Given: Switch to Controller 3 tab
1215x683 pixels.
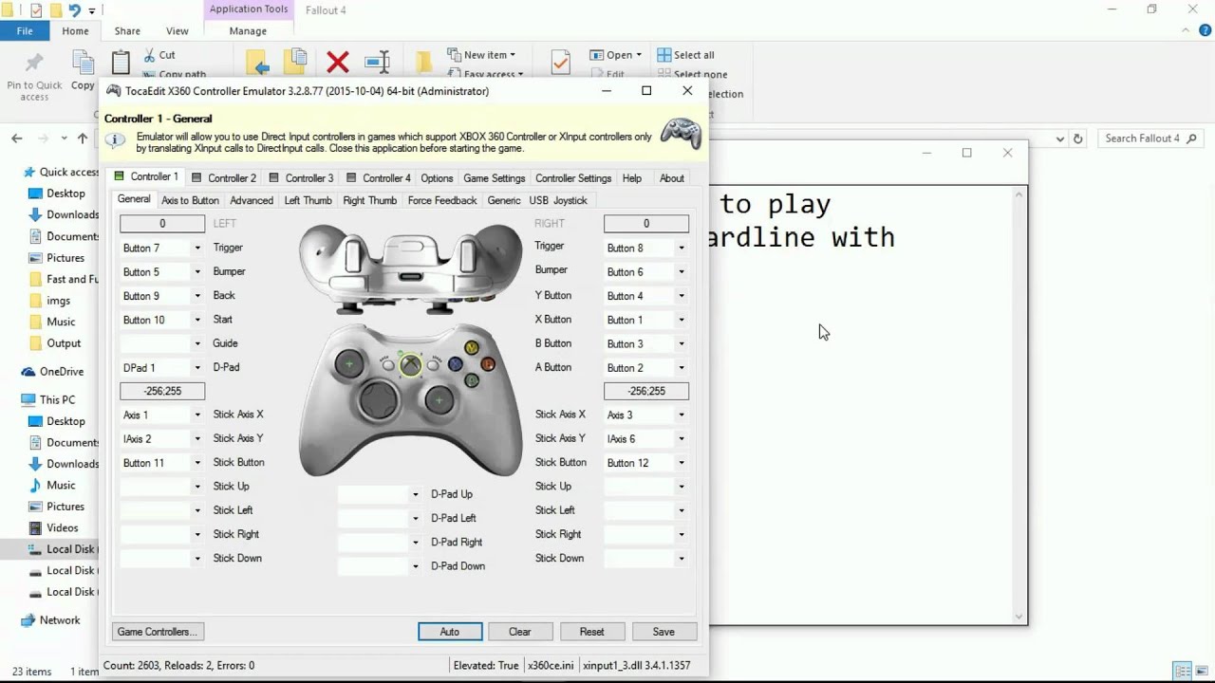Looking at the screenshot, I should click(x=301, y=178).
